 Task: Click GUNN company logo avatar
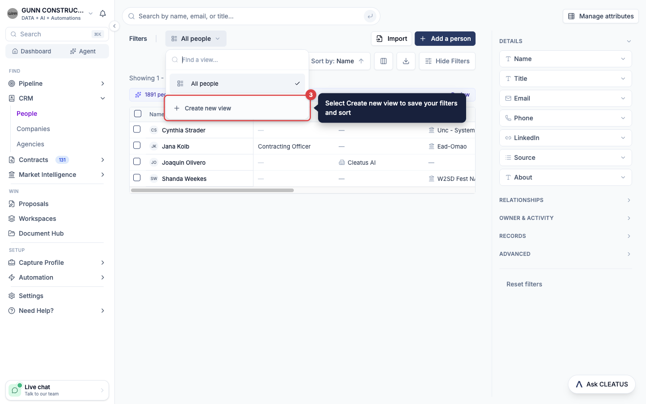pyautogui.click(x=13, y=13)
